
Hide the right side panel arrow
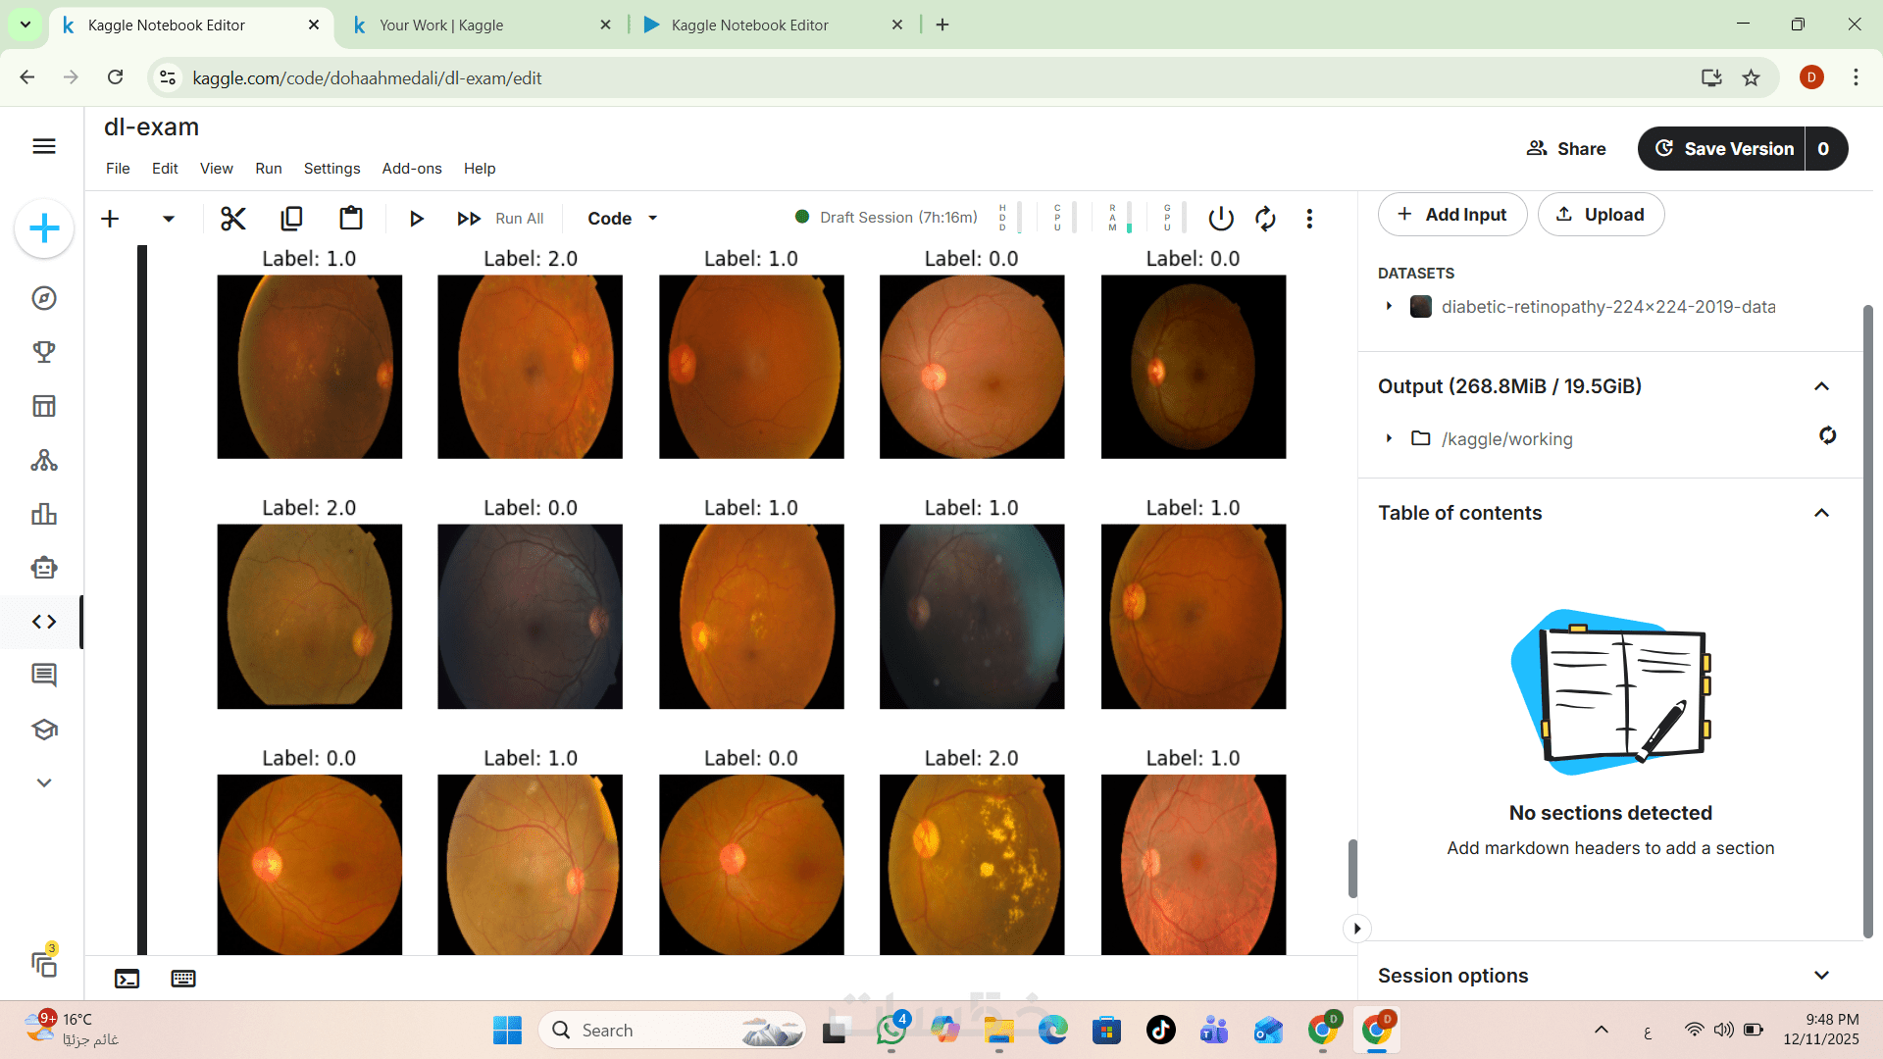pos(1356,928)
